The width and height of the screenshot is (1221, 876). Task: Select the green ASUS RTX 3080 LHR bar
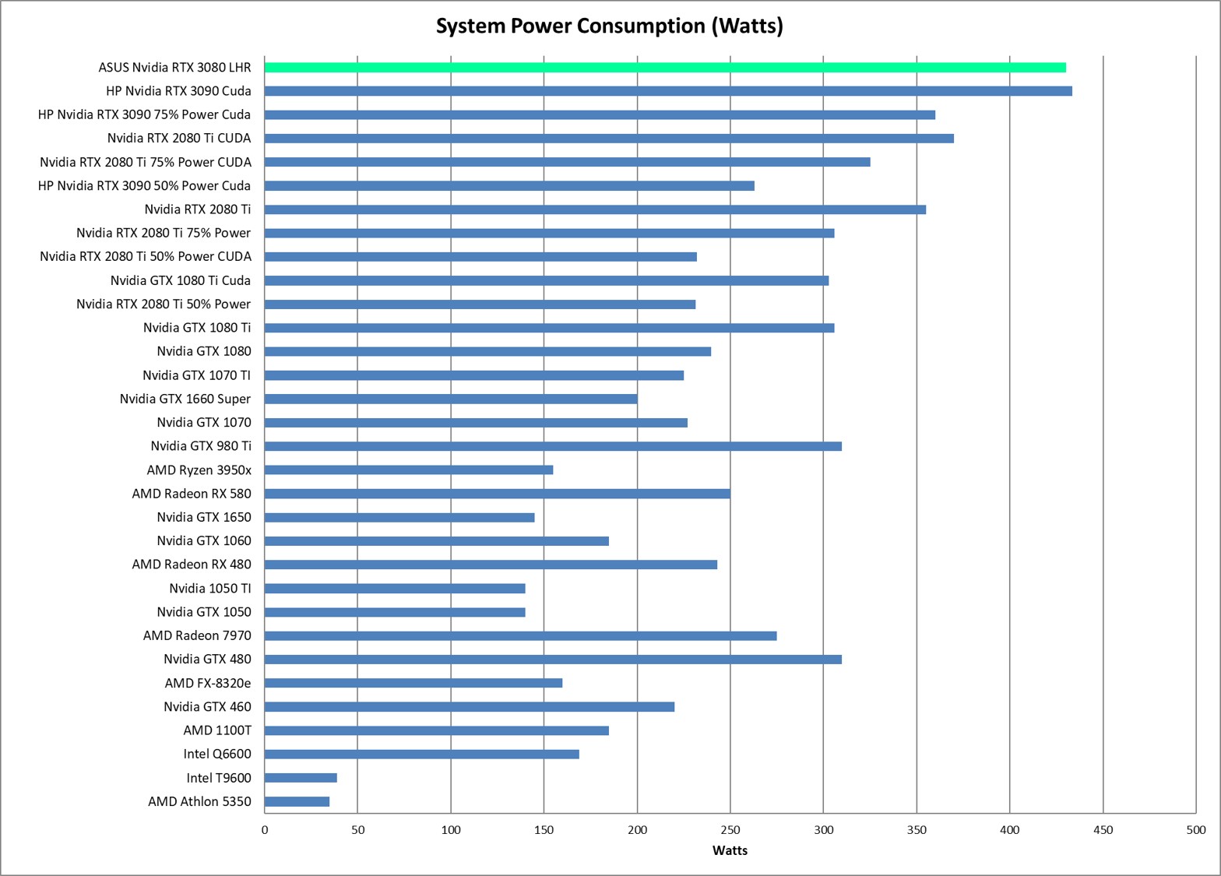click(664, 68)
